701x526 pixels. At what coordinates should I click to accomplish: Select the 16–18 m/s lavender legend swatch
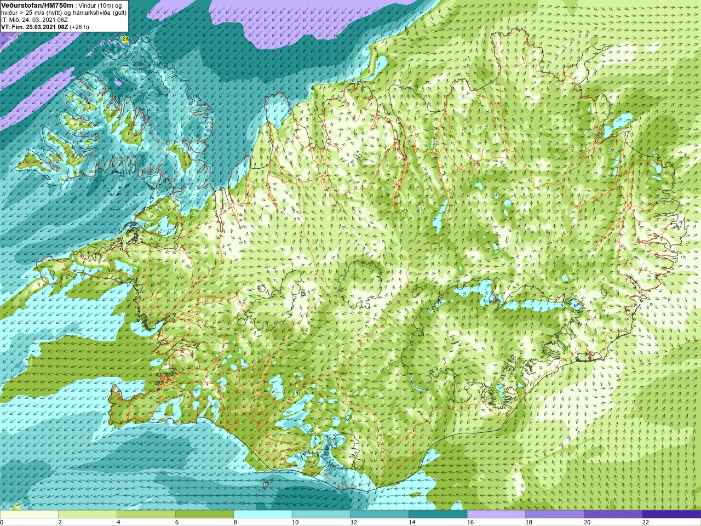coord(496,514)
